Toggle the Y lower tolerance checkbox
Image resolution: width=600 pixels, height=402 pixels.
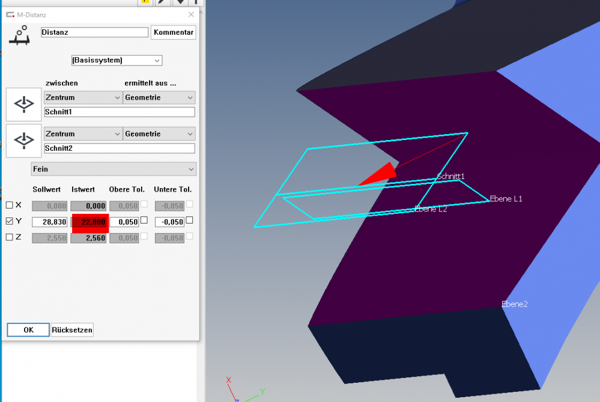tap(189, 221)
